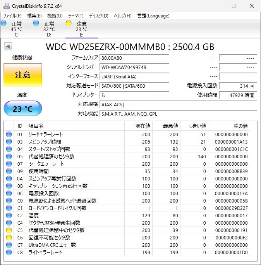Click the 現在値 column header
261x265 pixels.
(139, 126)
